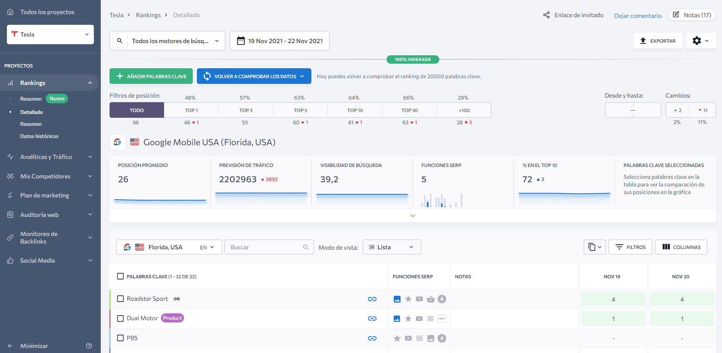Go to Rankings breadcrumb link

pos(148,15)
